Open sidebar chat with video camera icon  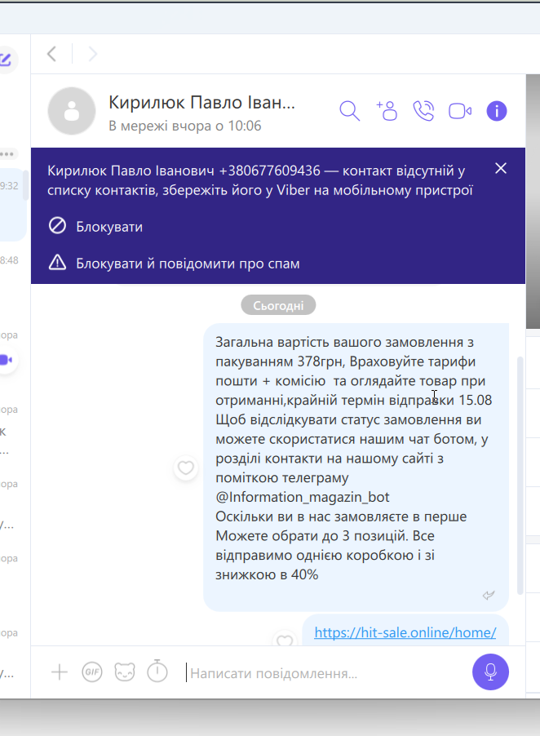pyautogui.click(x=6, y=360)
